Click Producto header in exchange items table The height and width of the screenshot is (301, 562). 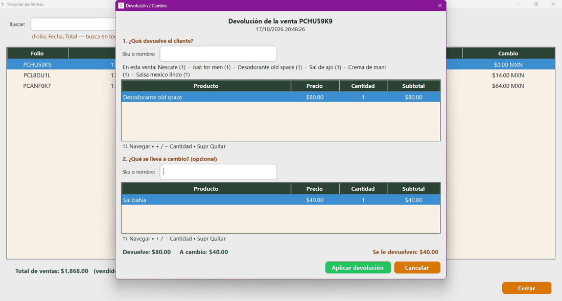pos(206,189)
